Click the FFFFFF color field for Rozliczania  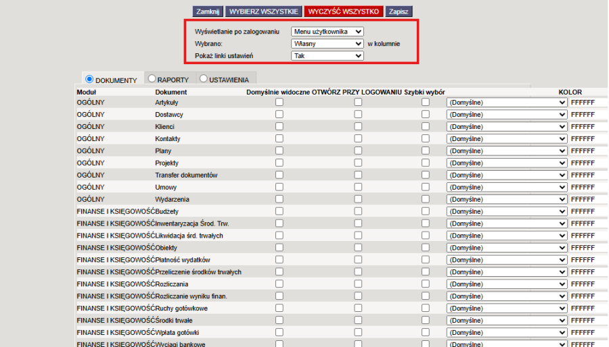(589, 284)
